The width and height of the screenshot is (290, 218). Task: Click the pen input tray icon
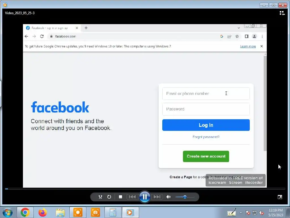(x=232, y=213)
